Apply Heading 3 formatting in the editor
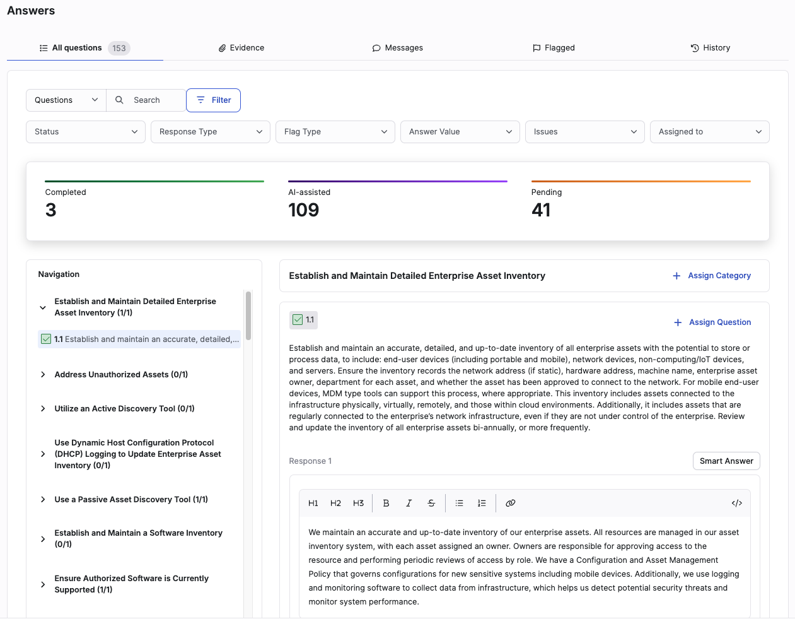The height and width of the screenshot is (619, 795). [x=359, y=503]
